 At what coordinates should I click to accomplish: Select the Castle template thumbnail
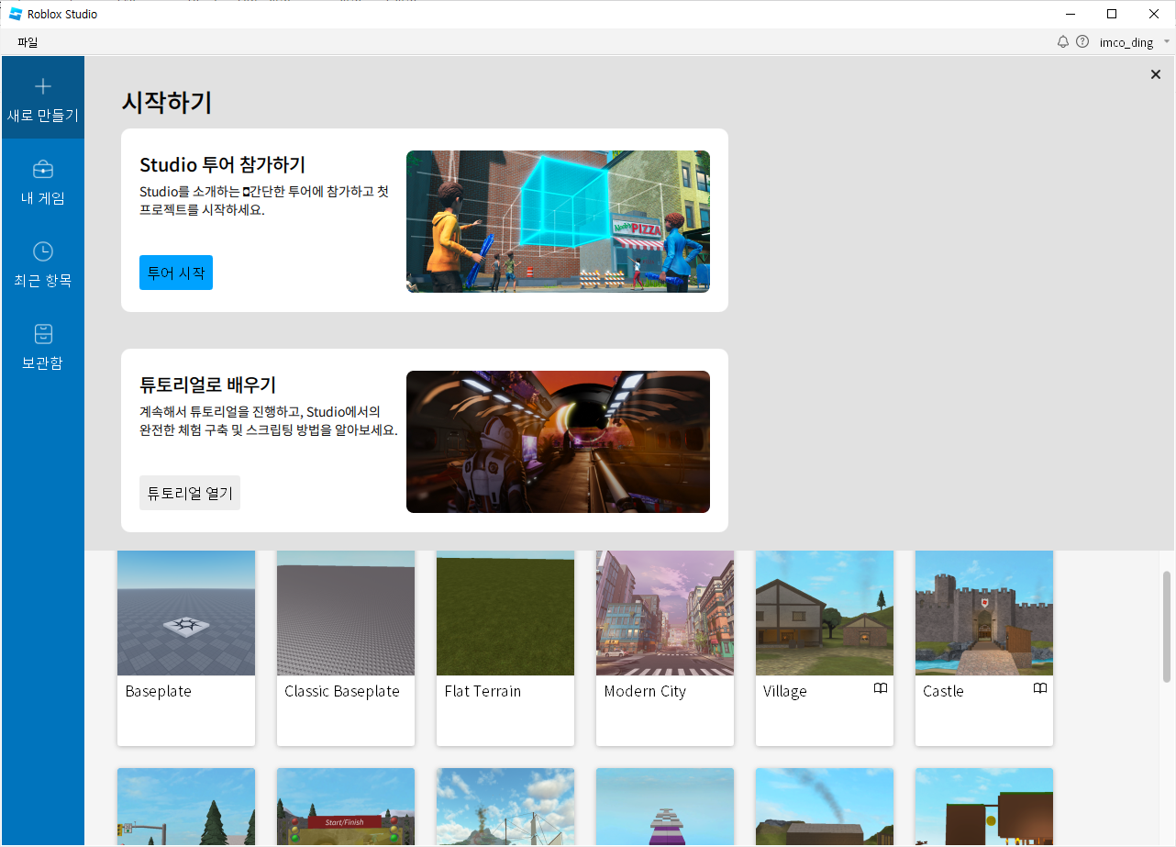(984, 613)
